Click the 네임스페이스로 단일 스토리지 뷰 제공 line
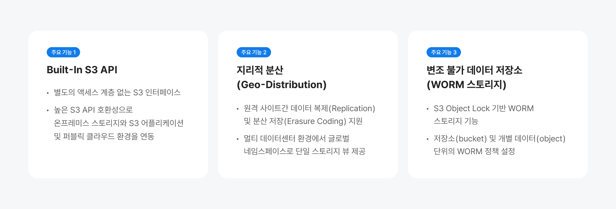The width and height of the screenshot is (616, 209). [305, 151]
